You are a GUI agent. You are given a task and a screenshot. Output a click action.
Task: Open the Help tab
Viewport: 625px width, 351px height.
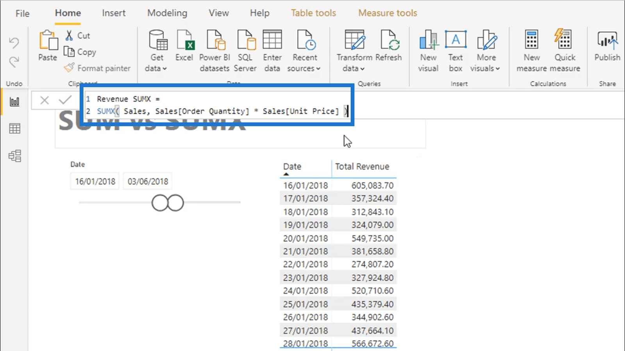(260, 13)
